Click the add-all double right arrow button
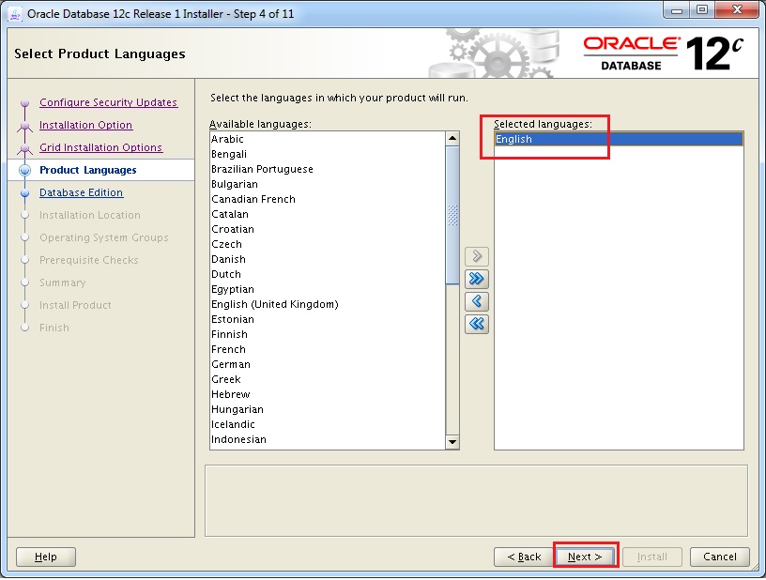The image size is (766, 580). [477, 279]
